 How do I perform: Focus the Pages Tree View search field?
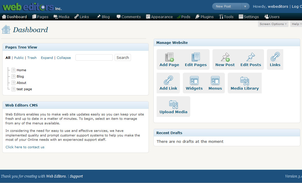tap(94, 57)
